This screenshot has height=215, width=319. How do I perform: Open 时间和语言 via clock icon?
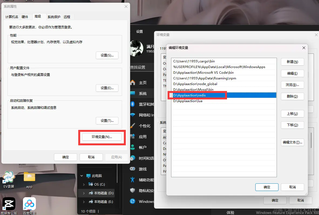133,158
